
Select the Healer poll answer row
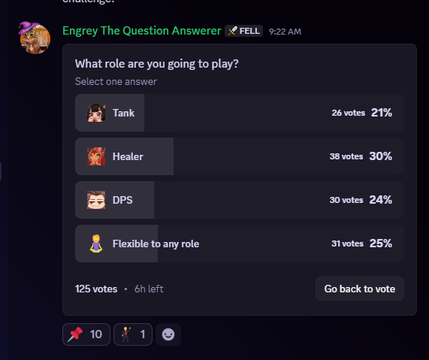240,156
